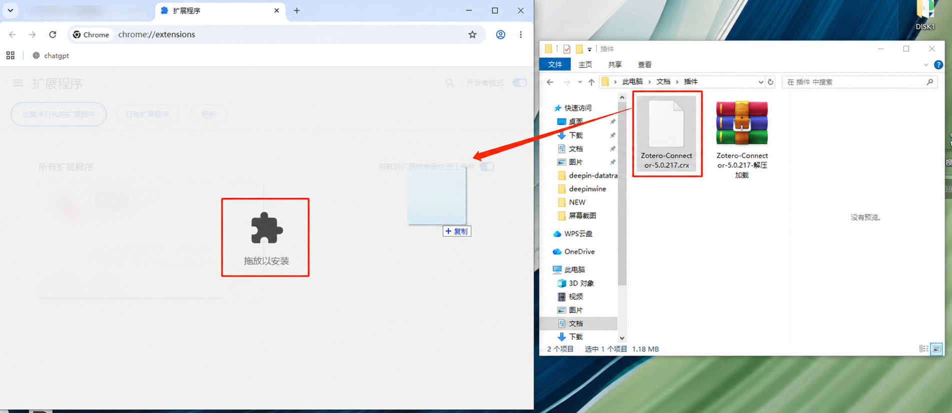This screenshot has width=952, height=413.
Task: Open pinned 下载 in quick access
Action: [575, 135]
